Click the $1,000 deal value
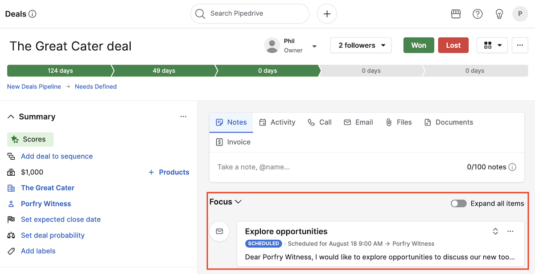Image resolution: width=535 pixels, height=274 pixels. pyautogui.click(x=32, y=172)
